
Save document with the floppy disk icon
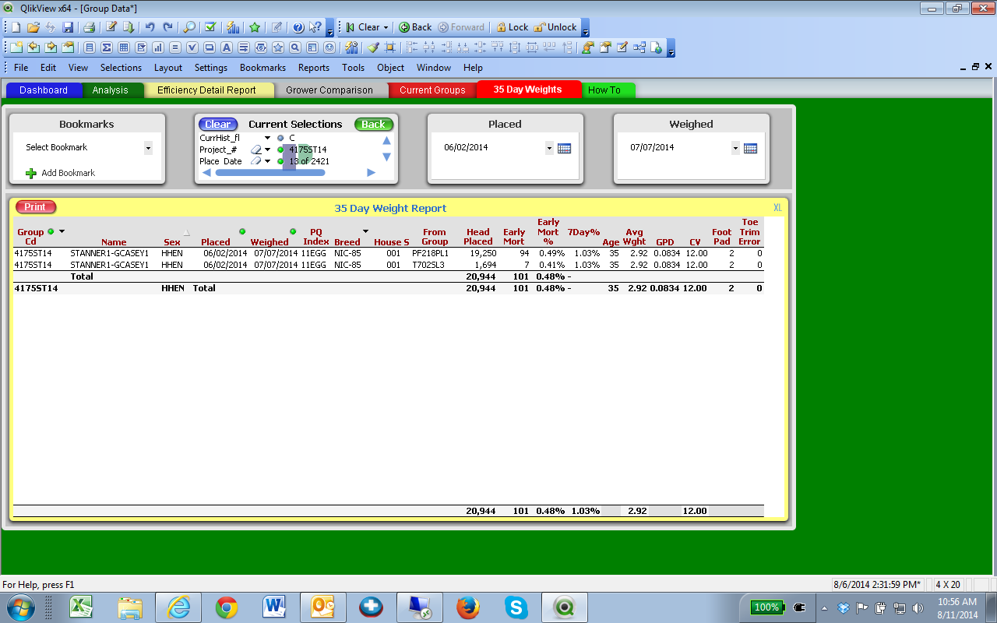(69, 27)
